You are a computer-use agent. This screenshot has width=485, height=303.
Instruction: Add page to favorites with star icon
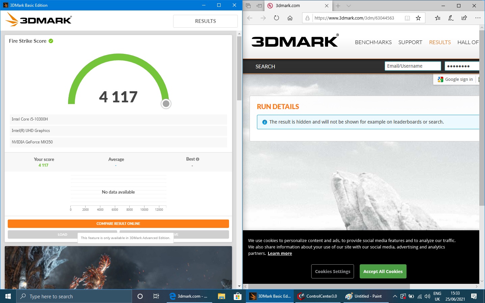[x=418, y=18]
